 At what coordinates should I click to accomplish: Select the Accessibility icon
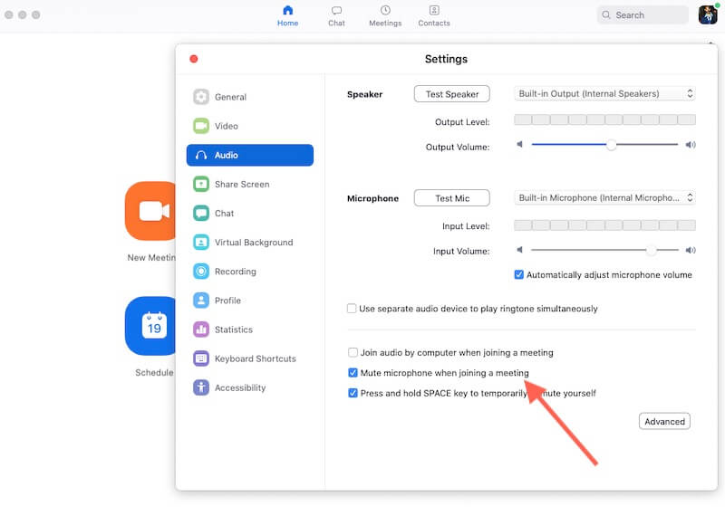point(200,387)
